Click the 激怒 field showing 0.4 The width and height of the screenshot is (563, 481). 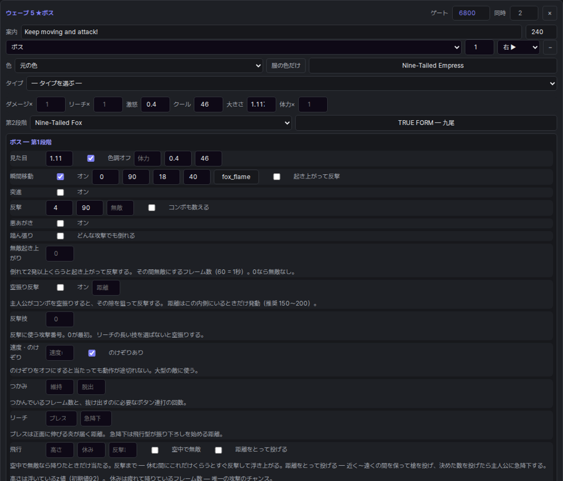(155, 104)
